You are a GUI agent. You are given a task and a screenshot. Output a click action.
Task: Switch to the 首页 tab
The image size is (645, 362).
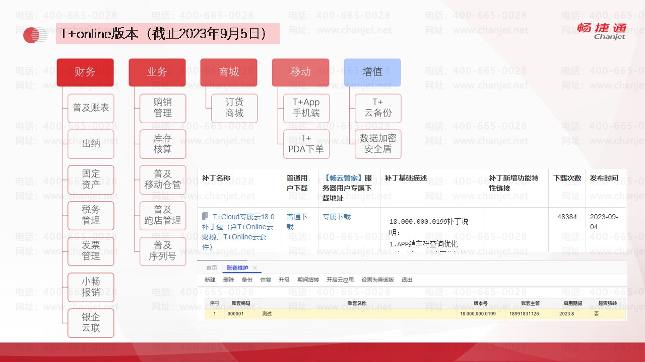pos(212,268)
